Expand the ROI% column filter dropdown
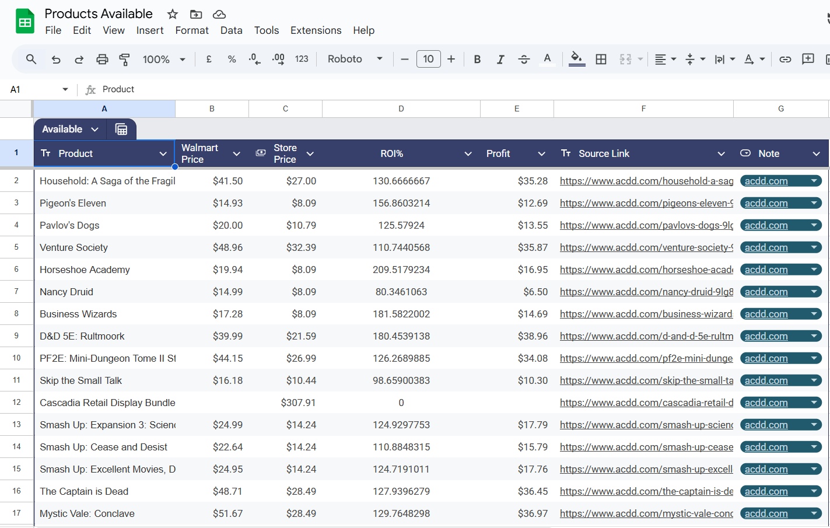 468,153
